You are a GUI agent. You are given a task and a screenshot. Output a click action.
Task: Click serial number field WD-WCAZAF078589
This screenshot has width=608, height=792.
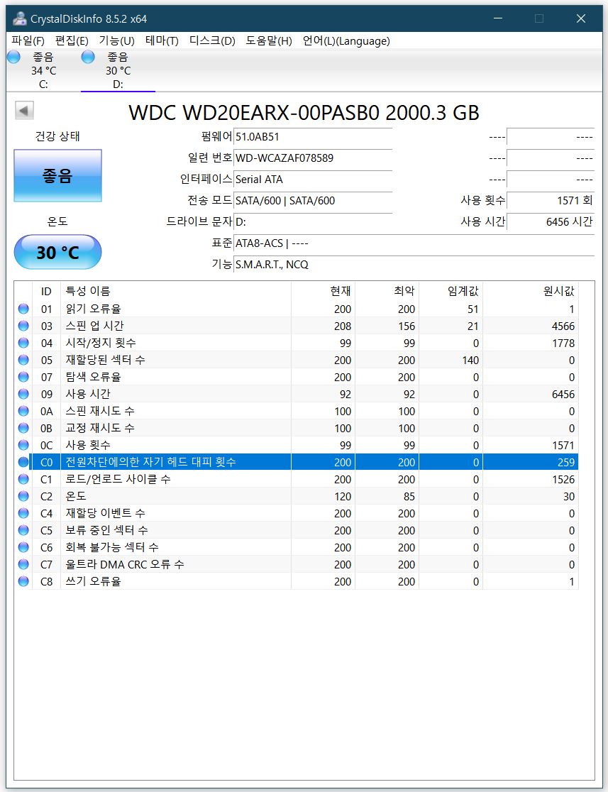(313, 158)
